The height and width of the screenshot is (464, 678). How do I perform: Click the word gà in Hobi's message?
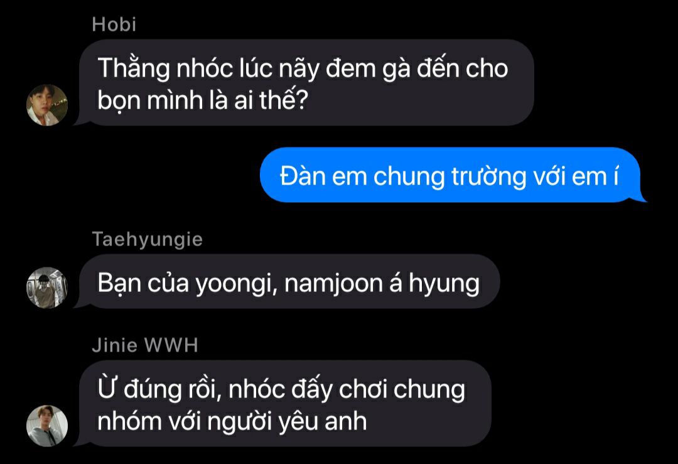395,70
